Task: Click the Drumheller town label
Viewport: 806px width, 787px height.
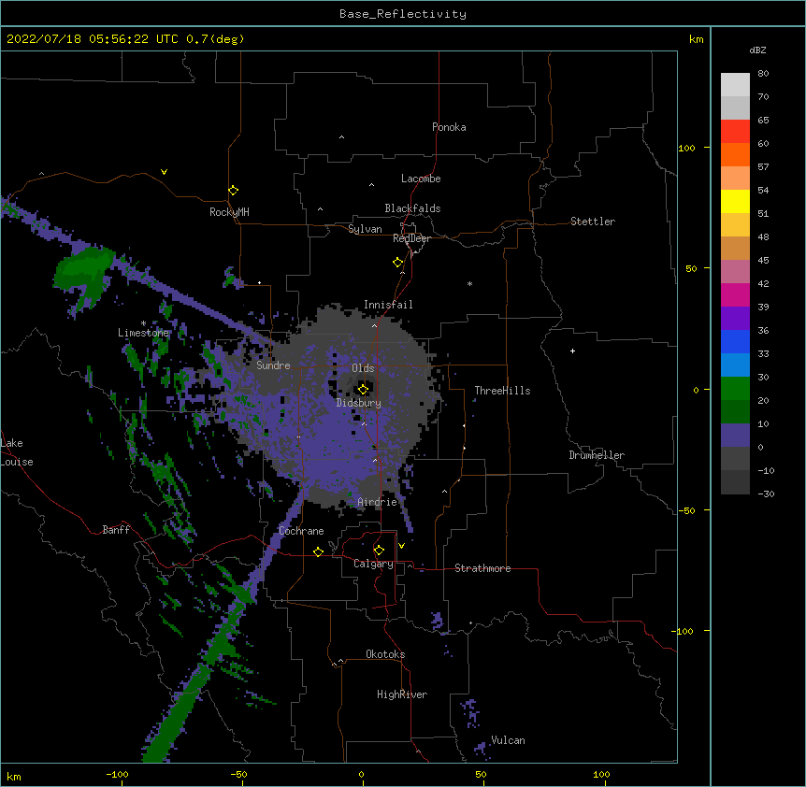Action: (x=597, y=455)
